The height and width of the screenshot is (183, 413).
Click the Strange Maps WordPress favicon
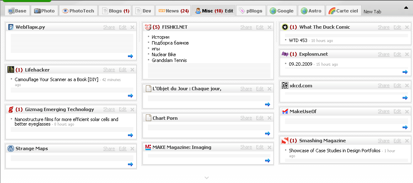click(10, 148)
